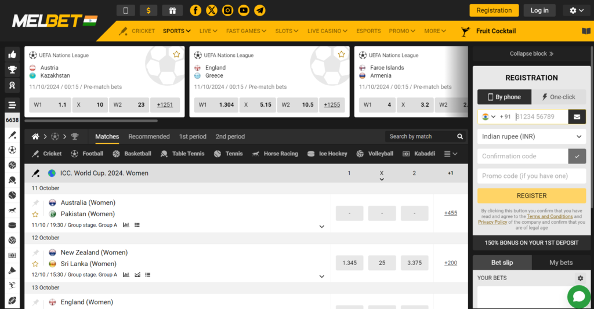The height and width of the screenshot is (309, 594).
Task: Pin the New Zealand (Women) match
Action: (x=35, y=253)
